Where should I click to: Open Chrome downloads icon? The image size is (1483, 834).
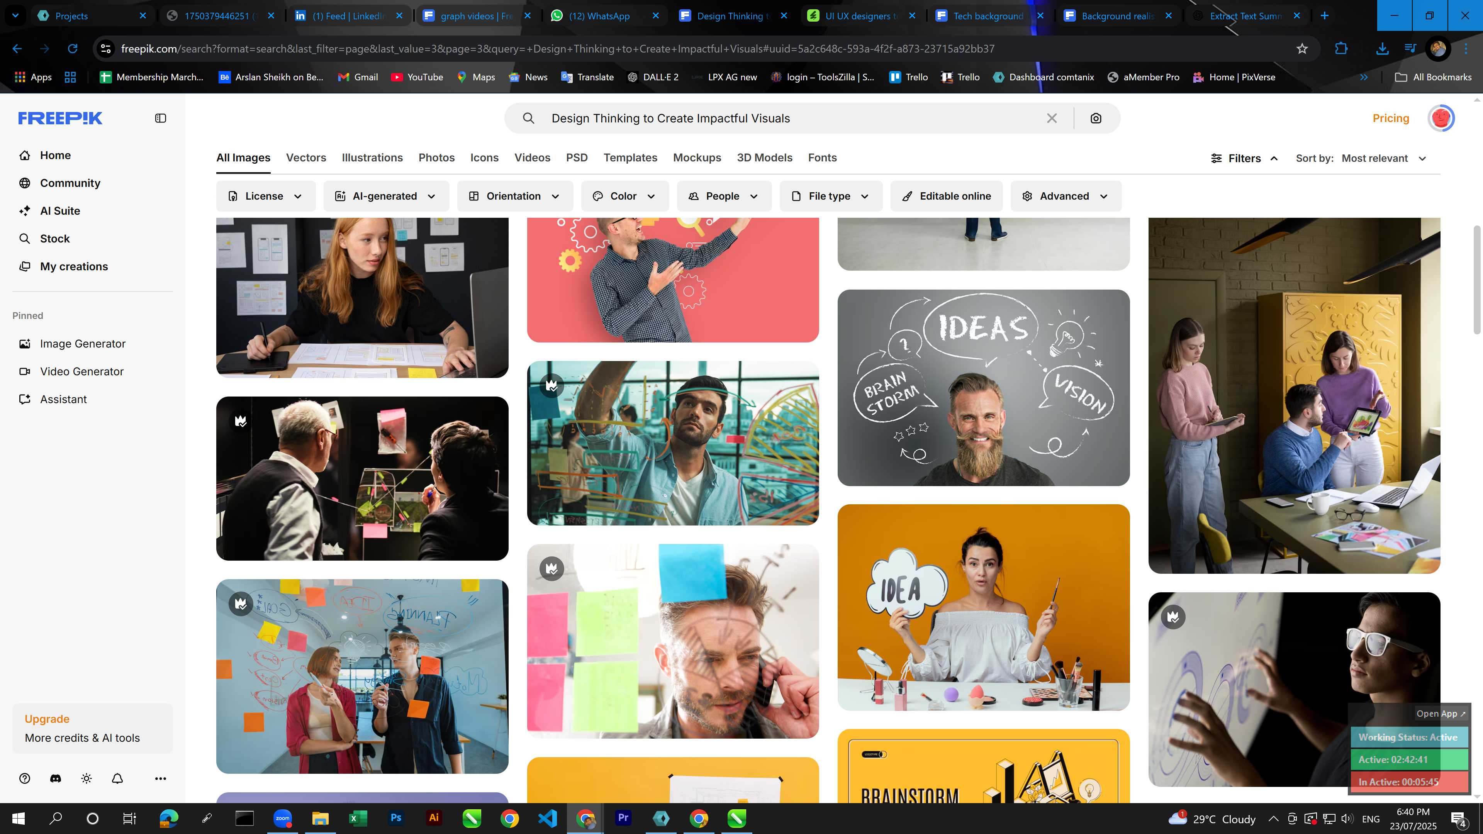point(1382,49)
